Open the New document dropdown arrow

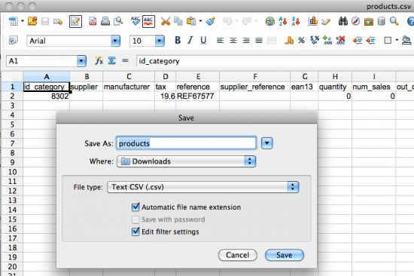[23, 21]
